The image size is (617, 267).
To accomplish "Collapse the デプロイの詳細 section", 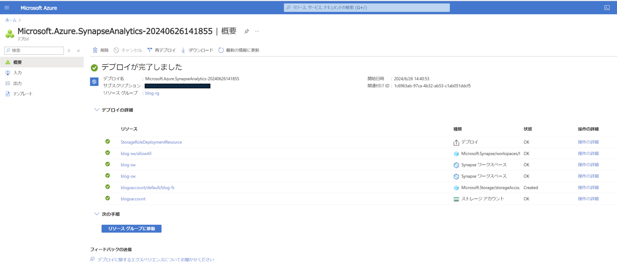I will [96, 110].
